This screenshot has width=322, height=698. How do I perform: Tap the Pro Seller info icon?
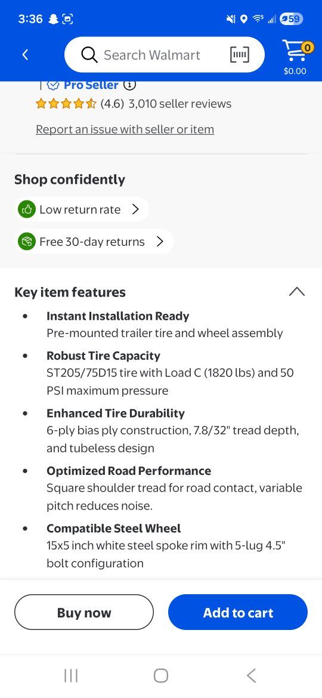pos(129,85)
